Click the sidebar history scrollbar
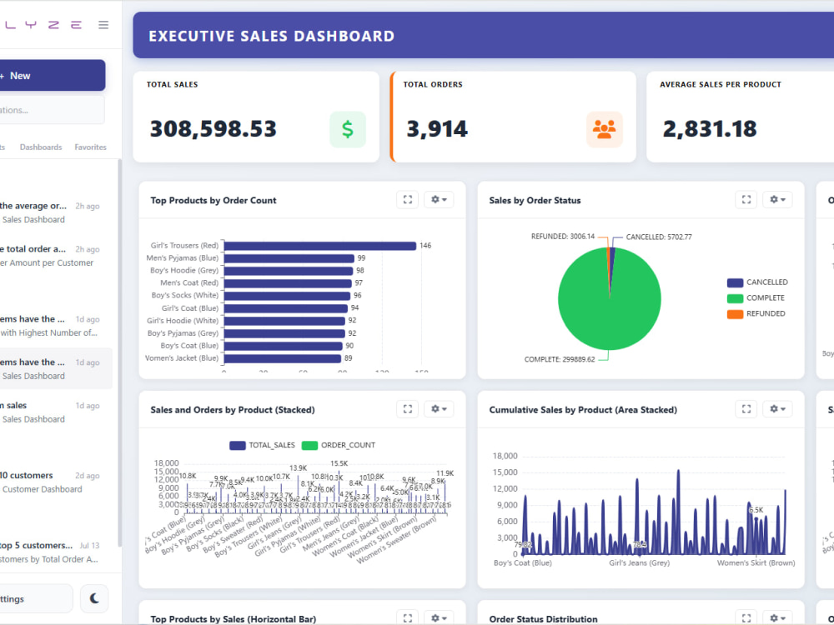This screenshot has height=625, width=834. (x=119, y=352)
